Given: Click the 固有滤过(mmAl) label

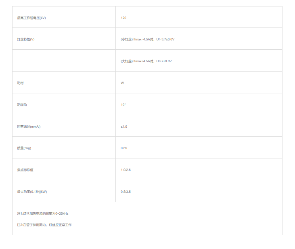Looking at the screenshot, I should [29, 127].
